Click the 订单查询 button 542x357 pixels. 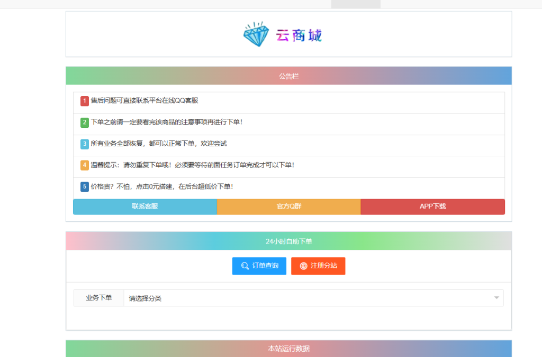(x=259, y=266)
